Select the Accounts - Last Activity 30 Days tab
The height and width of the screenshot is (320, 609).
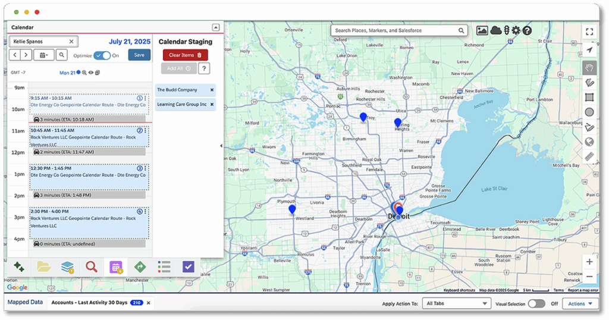pos(89,303)
